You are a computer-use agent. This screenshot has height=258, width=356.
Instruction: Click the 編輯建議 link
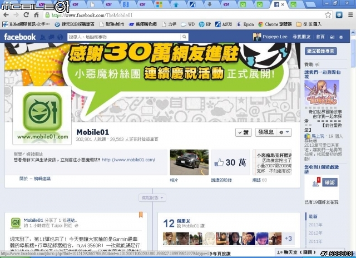(x=42, y=178)
